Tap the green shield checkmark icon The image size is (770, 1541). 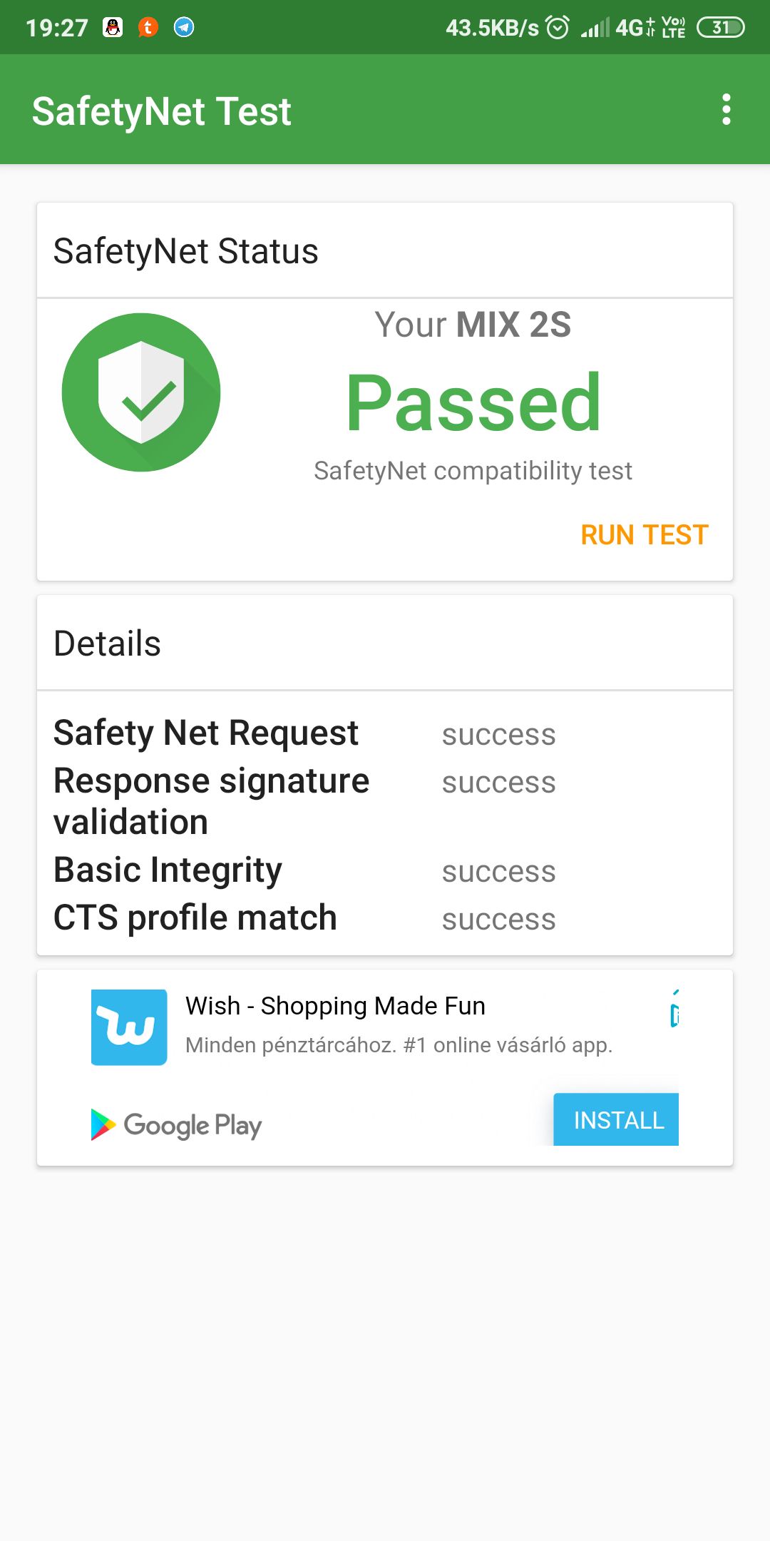pyautogui.click(x=141, y=392)
